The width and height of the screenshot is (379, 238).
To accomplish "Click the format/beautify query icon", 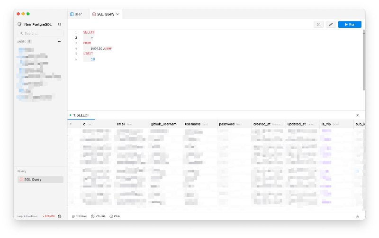I will coord(331,25).
